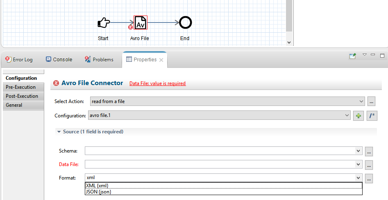Click the 'End' node label
388x200 pixels.
pyautogui.click(x=185, y=38)
